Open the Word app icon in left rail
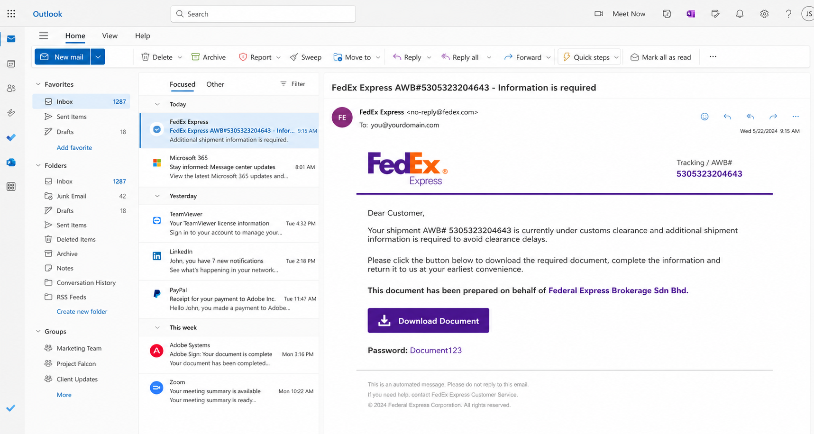814x434 pixels. pyautogui.click(x=11, y=162)
